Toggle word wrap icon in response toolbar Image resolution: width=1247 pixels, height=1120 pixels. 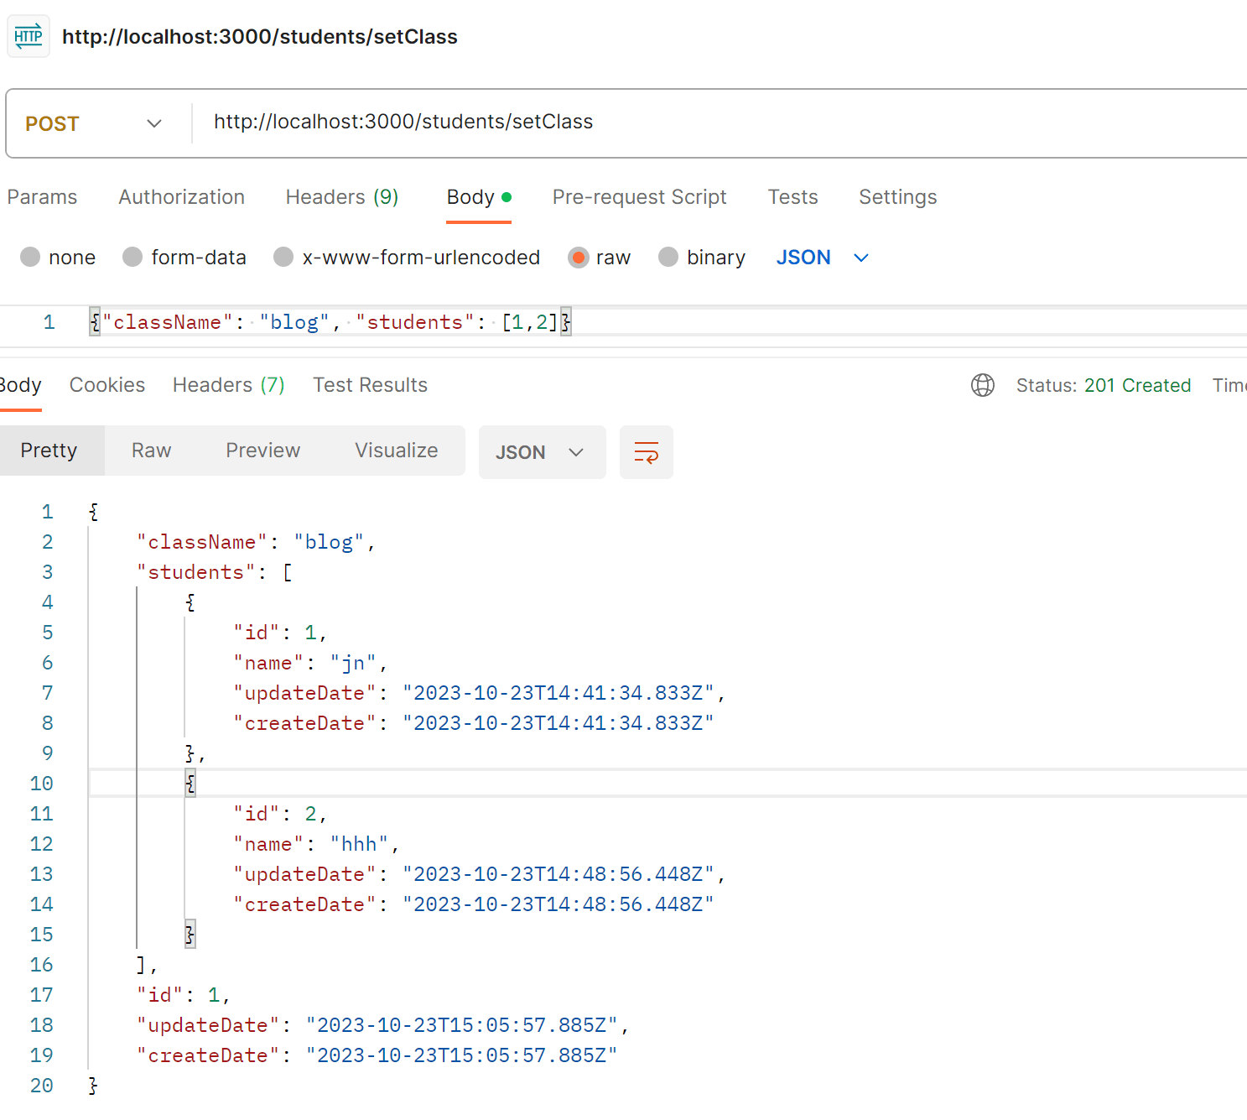646,452
